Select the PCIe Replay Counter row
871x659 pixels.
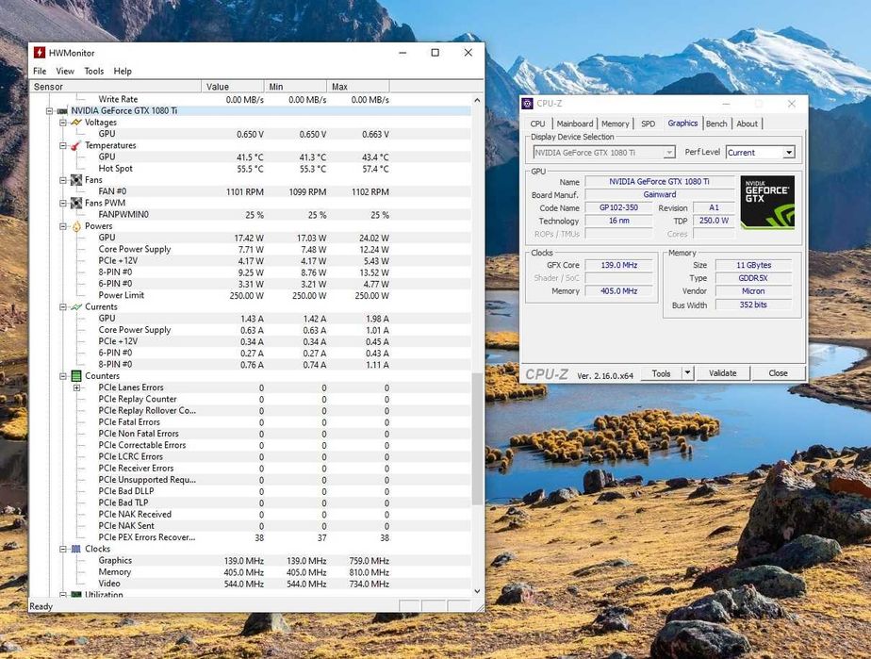pyautogui.click(x=251, y=399)
